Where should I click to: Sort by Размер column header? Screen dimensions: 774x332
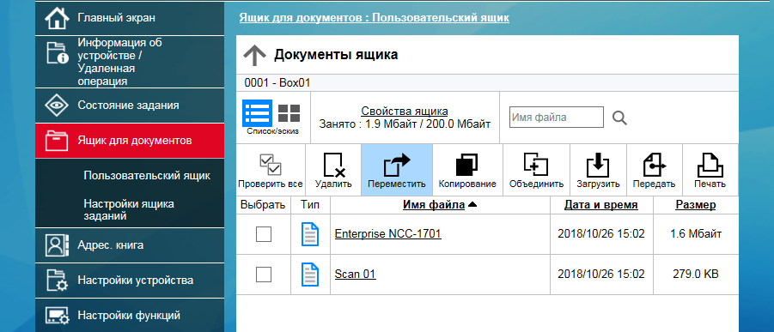[x=696, y=205]
